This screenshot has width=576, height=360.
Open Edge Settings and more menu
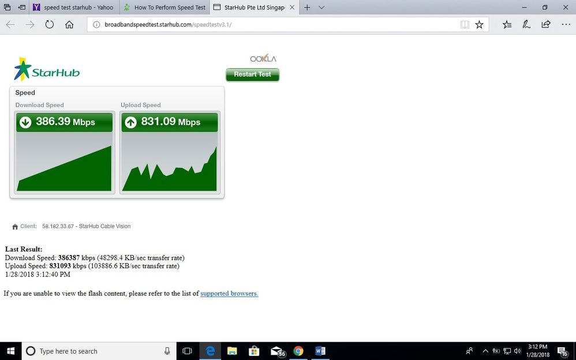tap(566, 25)
